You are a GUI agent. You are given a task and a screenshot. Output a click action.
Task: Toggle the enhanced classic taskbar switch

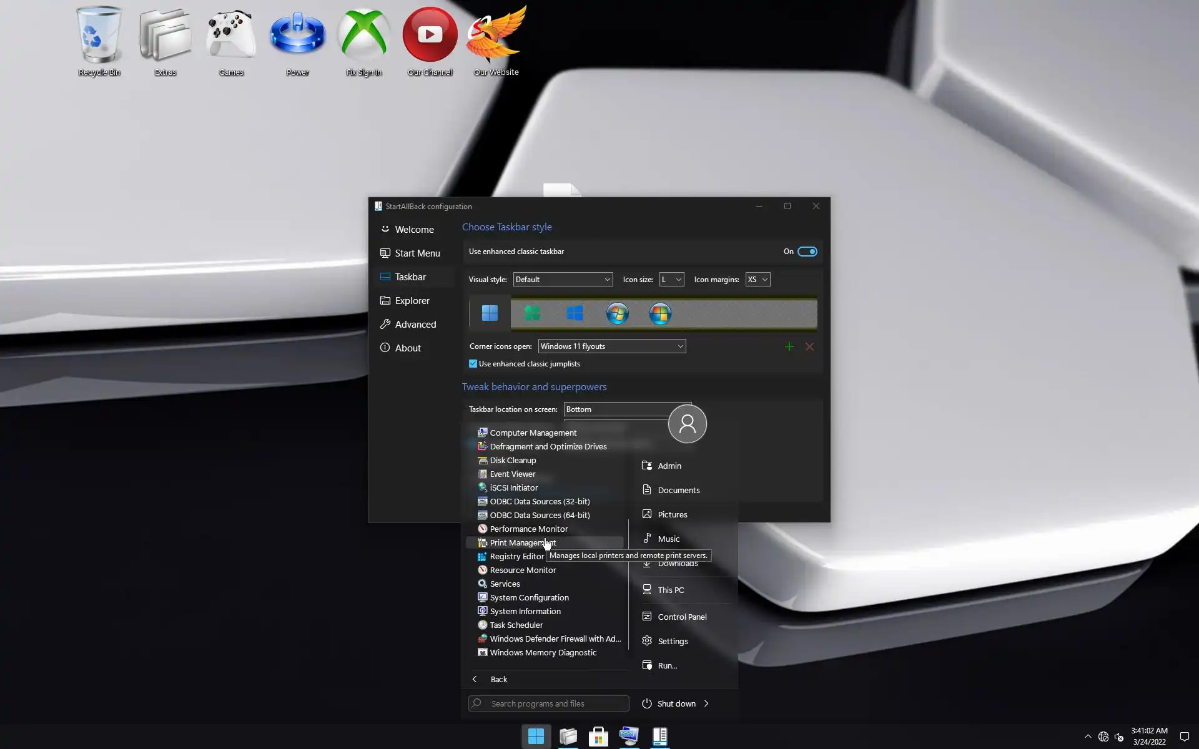[x=807, y=252]
